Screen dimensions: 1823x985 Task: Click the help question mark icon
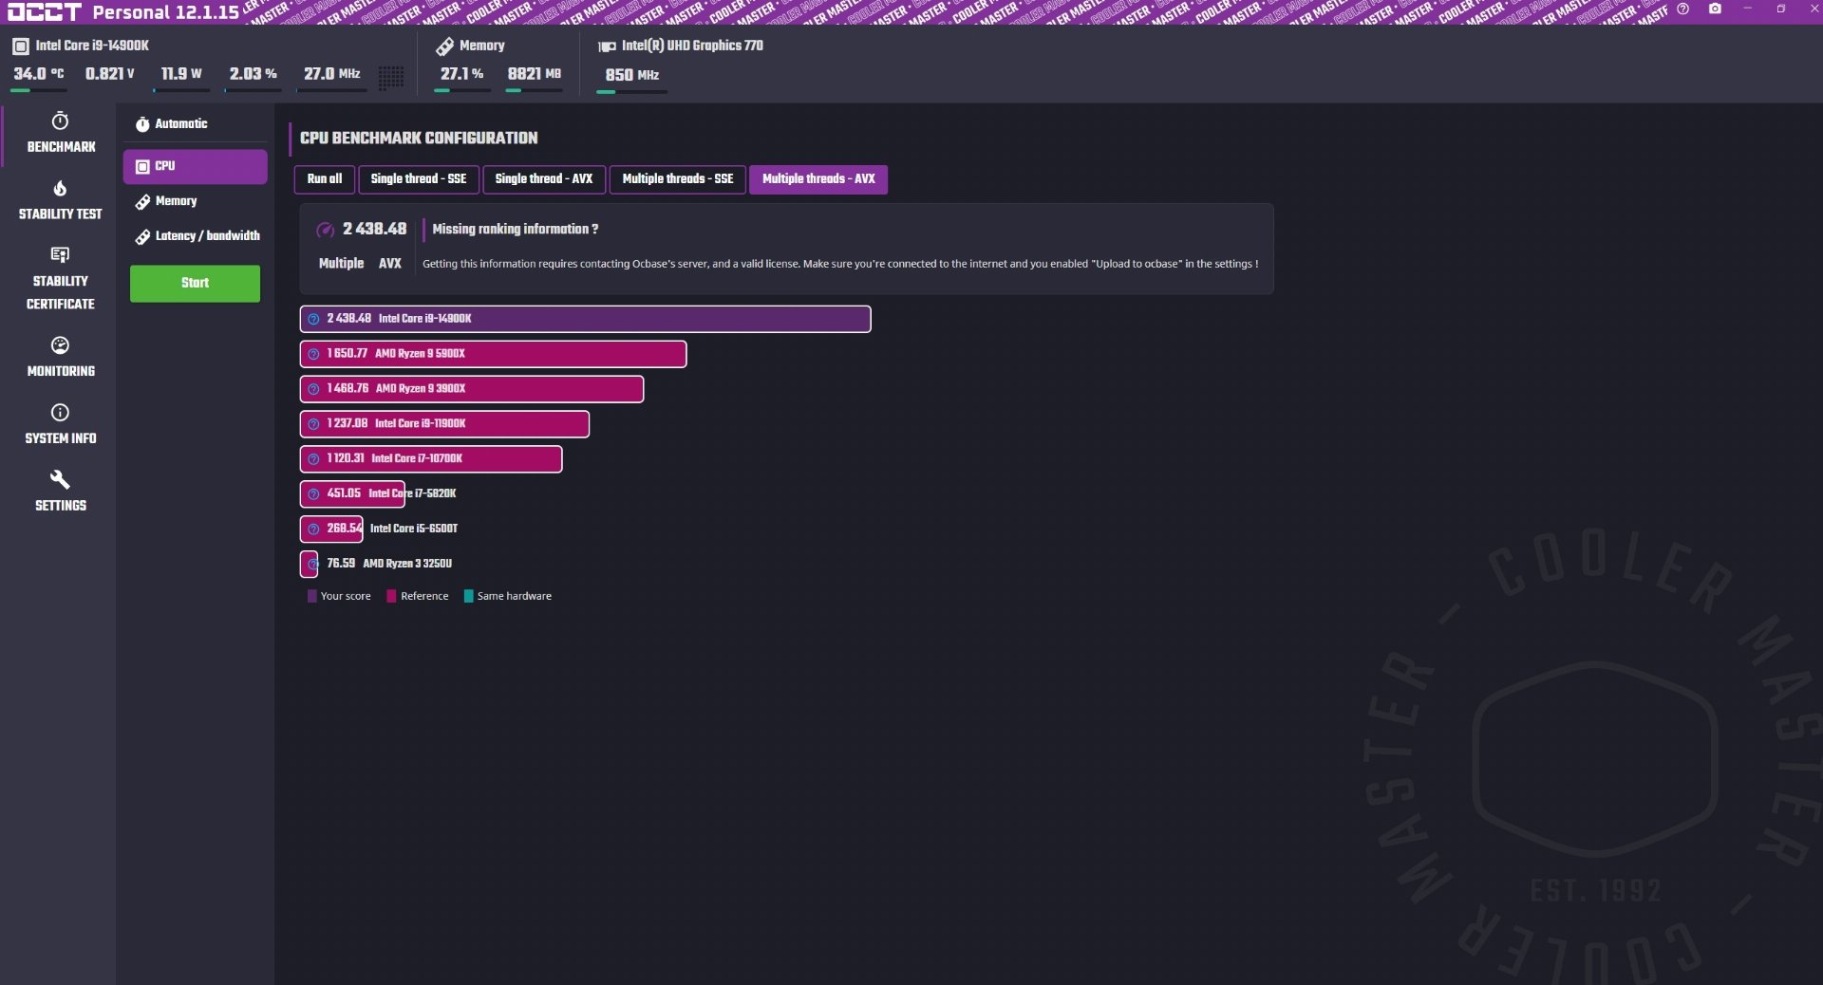1682,9
